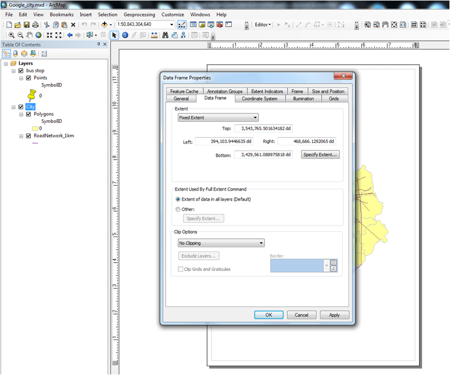Click the Save map document icon

click(x=26, y=25)
